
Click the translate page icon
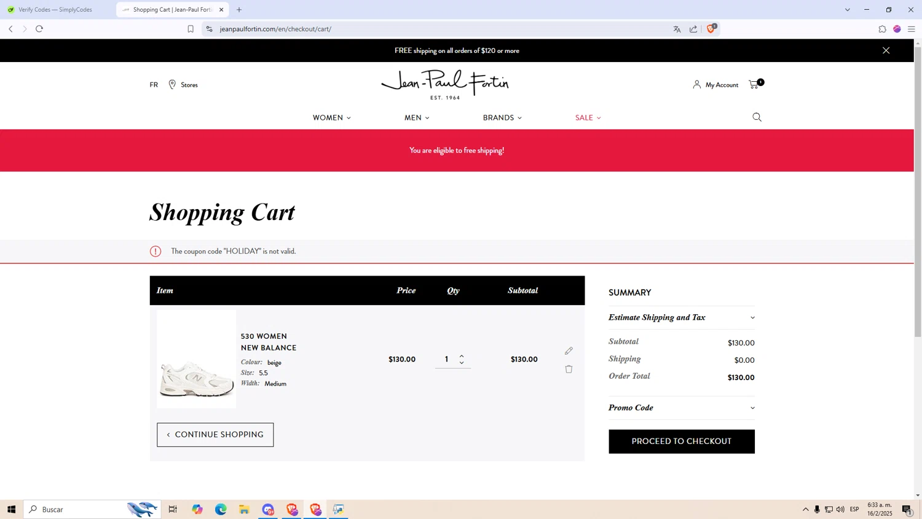tap(677, 29)
